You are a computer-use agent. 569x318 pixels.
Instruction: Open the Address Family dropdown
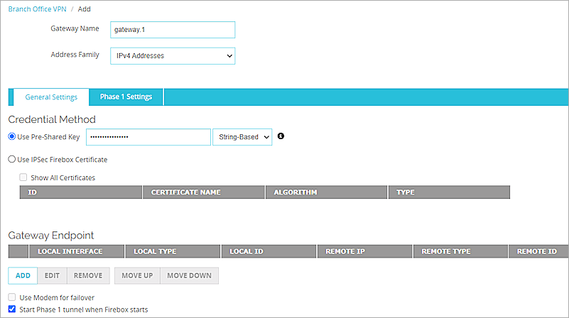tap(172, 55)
